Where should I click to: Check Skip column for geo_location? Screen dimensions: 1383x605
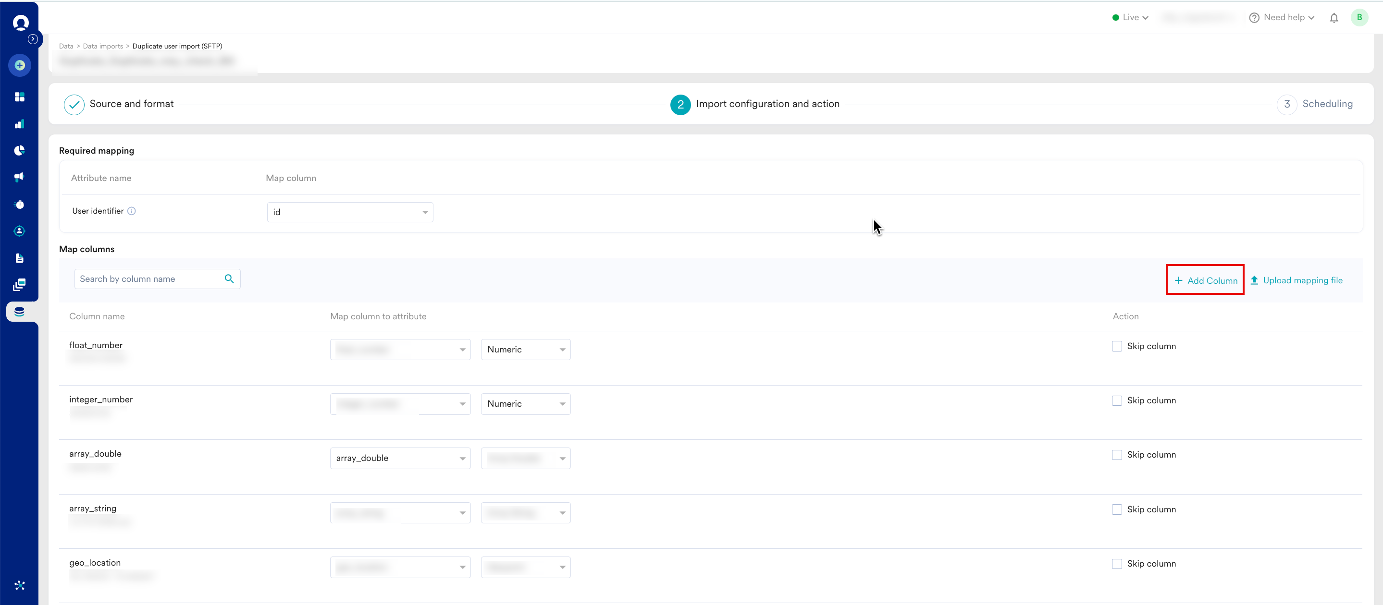(1117, 564)
